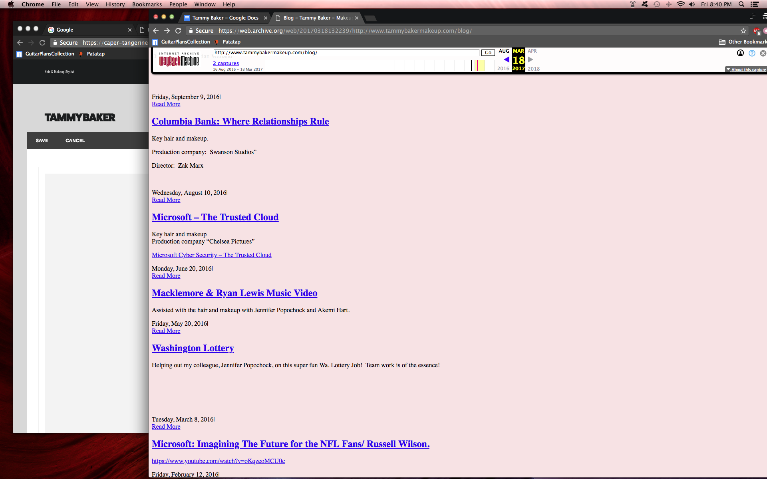Close the Wayback Machine toolbar
This screenshot has height=479, width=767.
[763, 53]
